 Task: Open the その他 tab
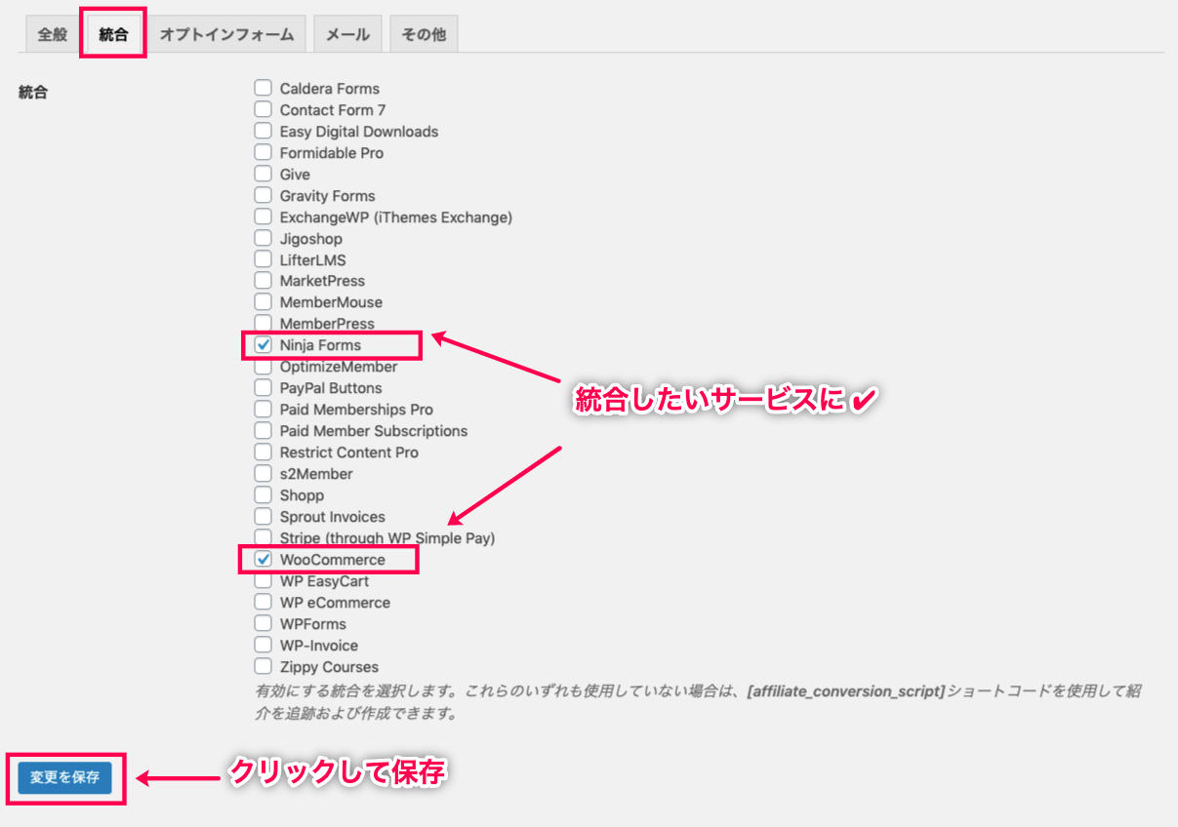pos(424,34)
